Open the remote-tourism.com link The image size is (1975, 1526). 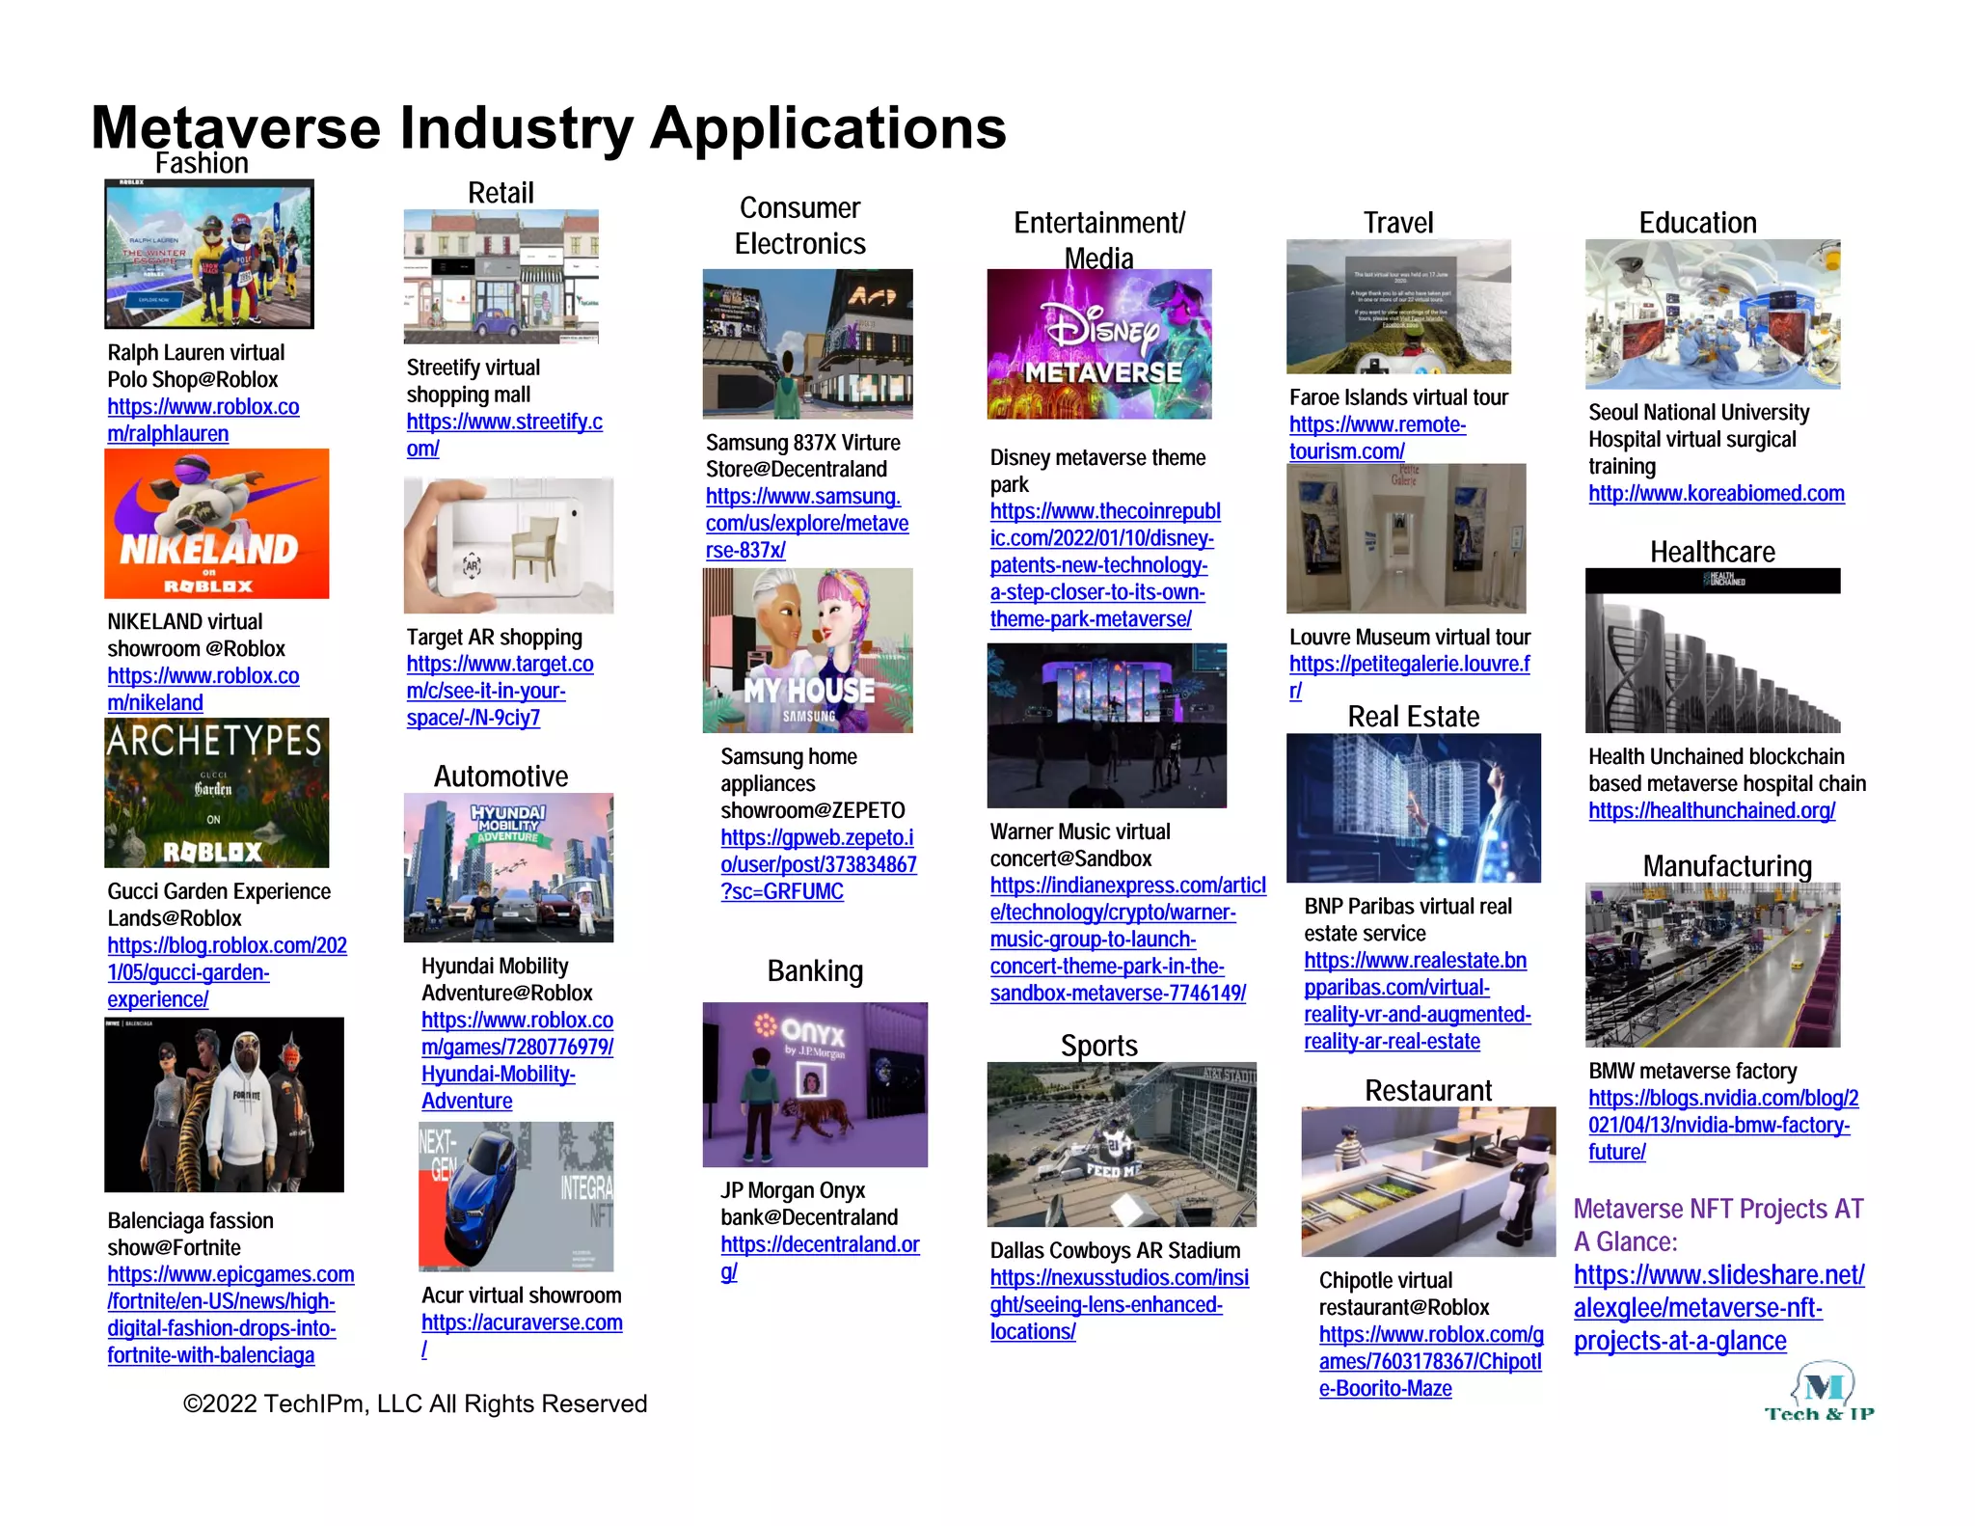1378,438
